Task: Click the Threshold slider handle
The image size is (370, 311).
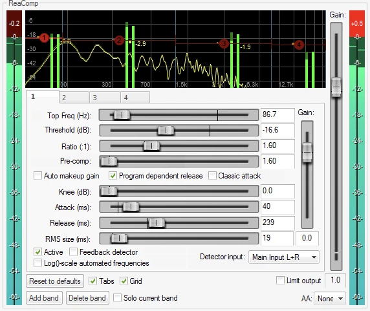Action: coord(166,130)
